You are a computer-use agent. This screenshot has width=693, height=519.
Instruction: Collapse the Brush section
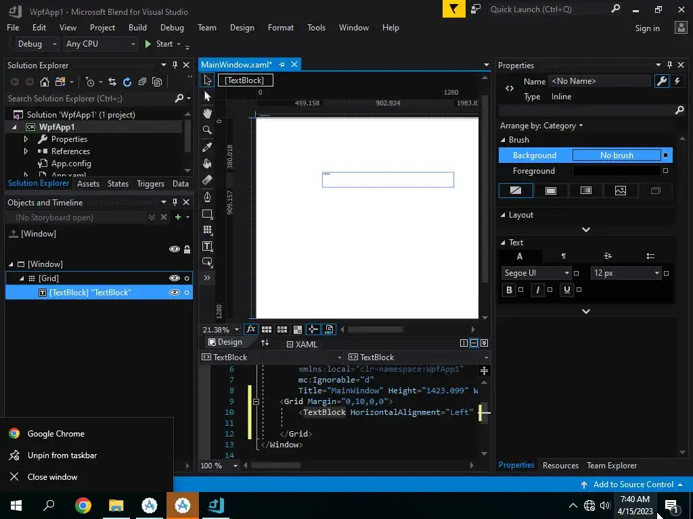coord(503,140)
